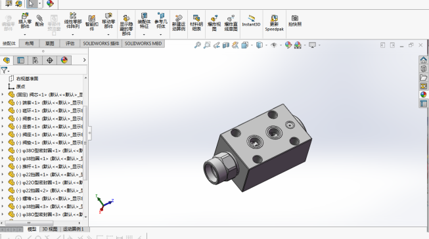The image size is (429, 239).
Task: Open dropdown arrow under 插入零部件
Action: pyautogui.click(x=25, y=34)
